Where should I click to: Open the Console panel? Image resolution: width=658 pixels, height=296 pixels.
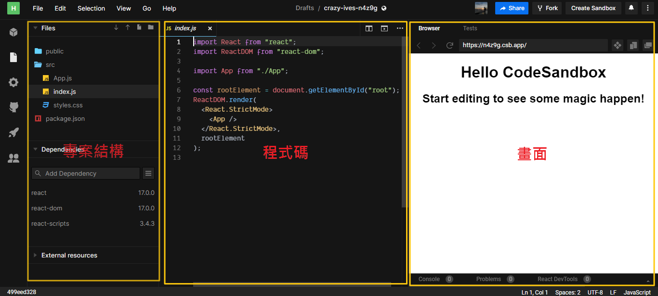point(429,279)
